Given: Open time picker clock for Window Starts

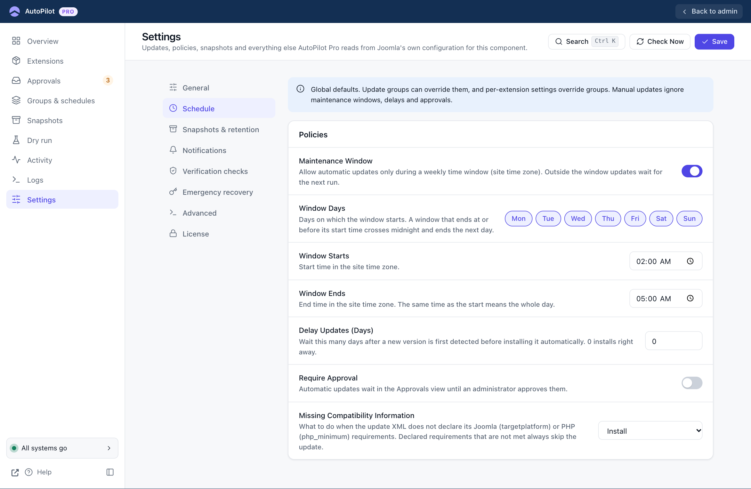Looking at the screenshot, I should click(x=690, y=261).
